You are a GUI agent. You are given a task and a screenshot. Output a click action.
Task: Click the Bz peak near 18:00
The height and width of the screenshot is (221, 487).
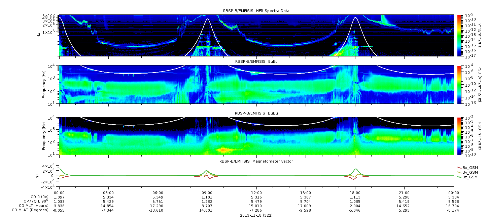(356, 169)
